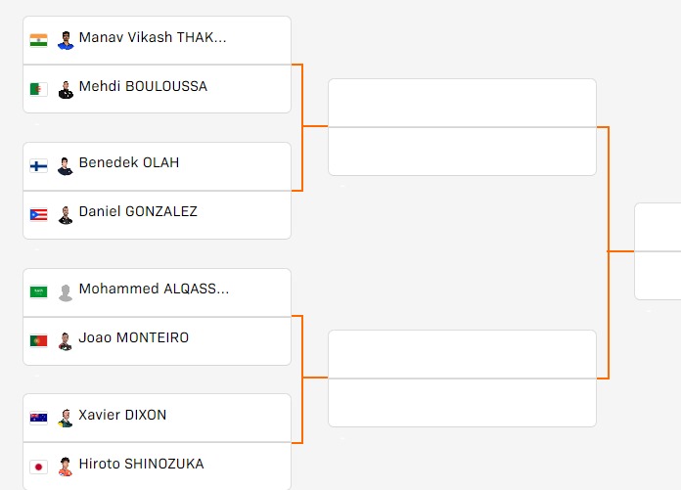Click the Puerto Rico flag icon
This screenshot has height=490, width=681.
39,215
